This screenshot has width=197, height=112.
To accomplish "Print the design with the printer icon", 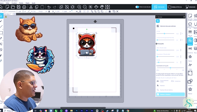I will [24, 7].
